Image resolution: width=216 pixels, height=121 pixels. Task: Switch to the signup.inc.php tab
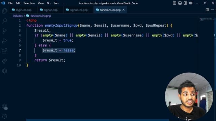79,10
